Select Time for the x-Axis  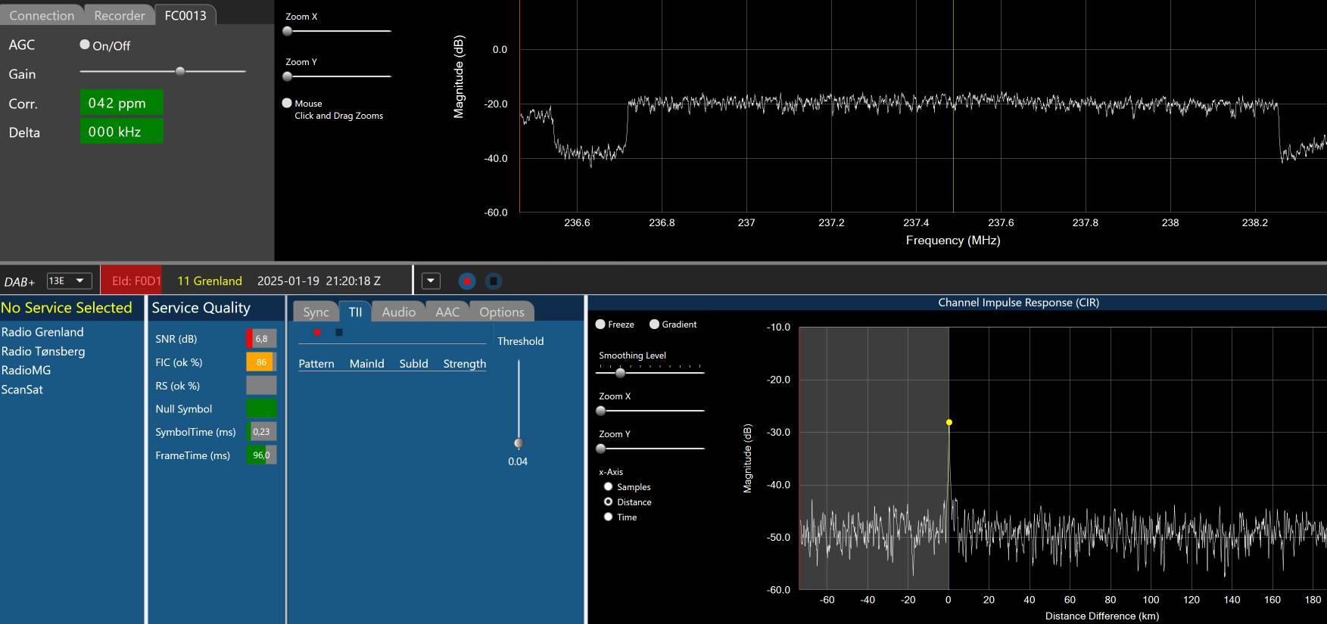608,517
